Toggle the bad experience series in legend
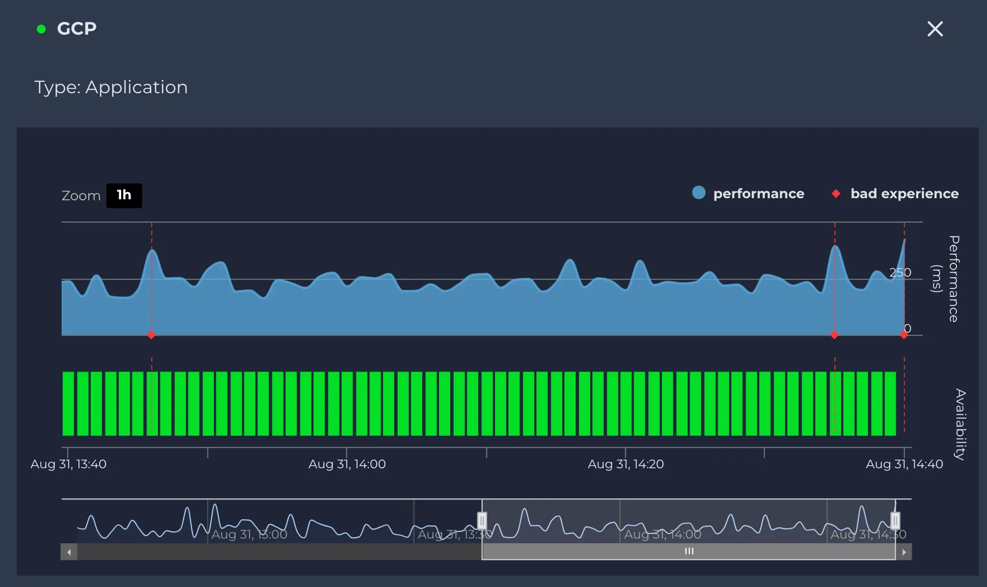This screenshot has height=587, width=987. point(895,194)
